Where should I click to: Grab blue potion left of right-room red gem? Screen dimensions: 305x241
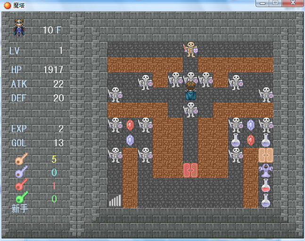pos(236,140)
